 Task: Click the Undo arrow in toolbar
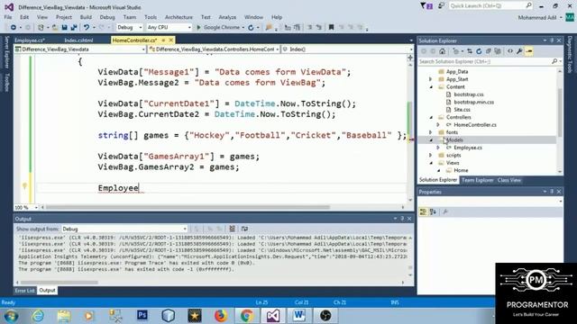click(87, 28)
